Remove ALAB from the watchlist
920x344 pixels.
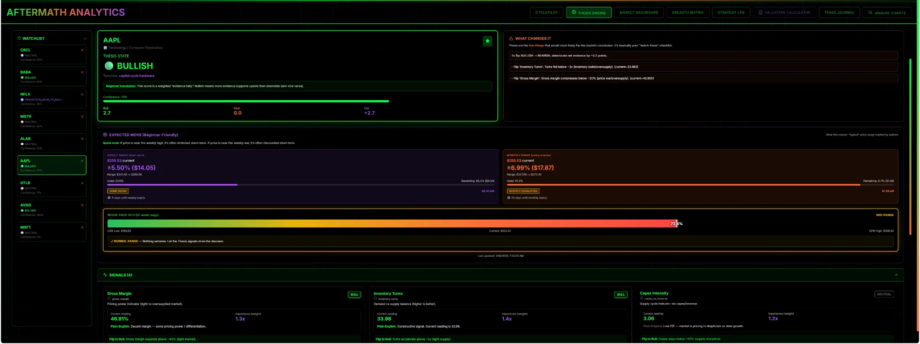(82, 139)
